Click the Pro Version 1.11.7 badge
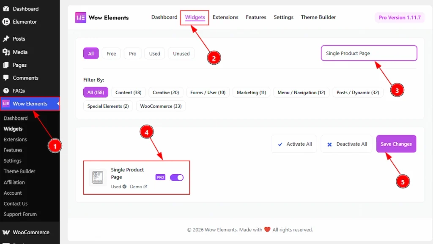The width and height of the screenshot is (433, 244). click(400, 17)
